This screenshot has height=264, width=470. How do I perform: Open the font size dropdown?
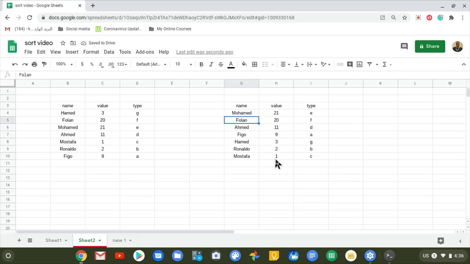click(183, 64)
